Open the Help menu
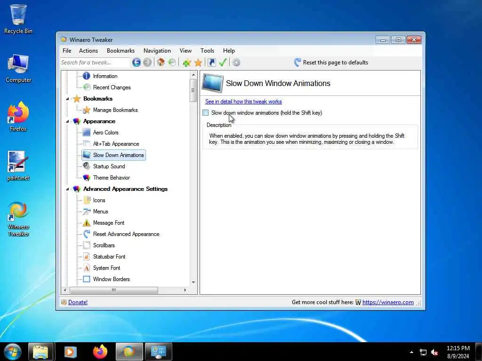 pyautogui.click(x=229, y=51)
